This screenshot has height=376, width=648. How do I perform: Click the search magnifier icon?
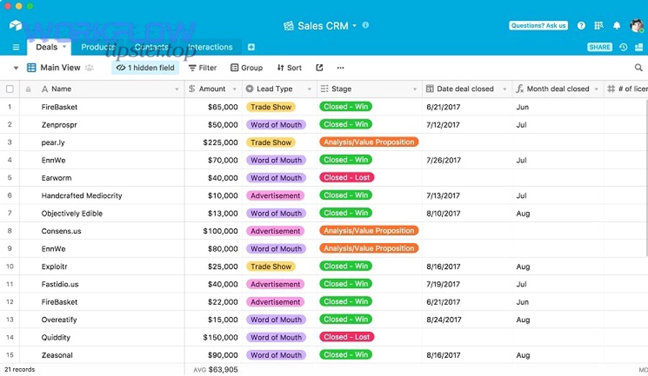(x=639, y=68)
